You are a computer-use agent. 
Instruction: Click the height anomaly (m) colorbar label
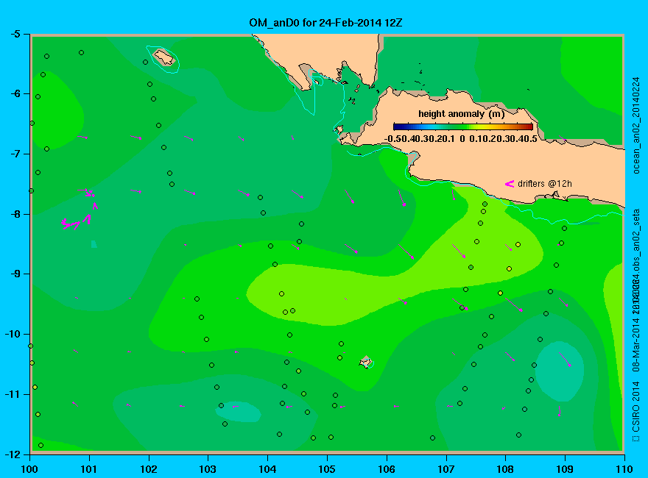click(461, 114)
